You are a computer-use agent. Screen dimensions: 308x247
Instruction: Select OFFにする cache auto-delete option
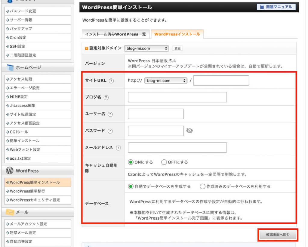point(164,162)
